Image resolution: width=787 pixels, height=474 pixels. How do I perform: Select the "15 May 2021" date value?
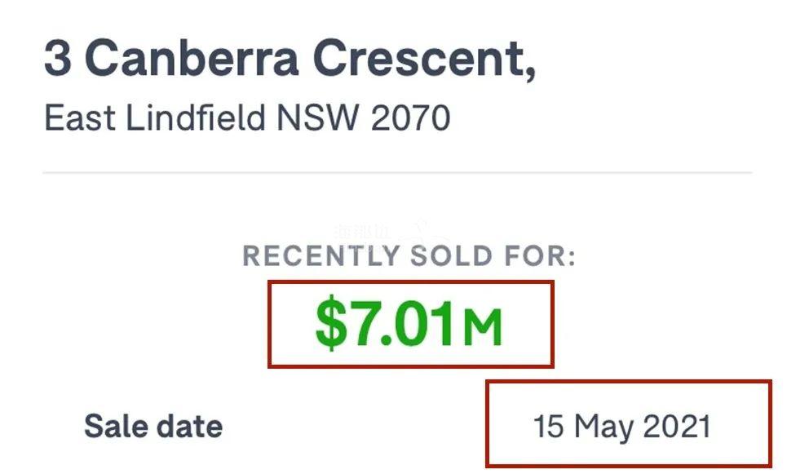click(622, 427)
